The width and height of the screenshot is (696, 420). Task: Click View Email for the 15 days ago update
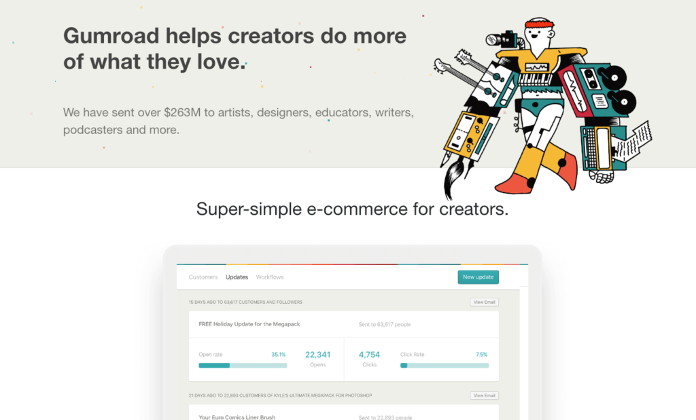(x=484, y=302)
